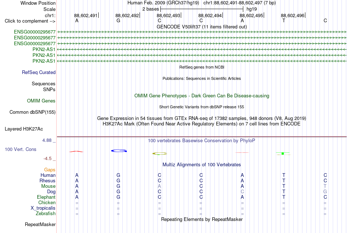Click the 4.88 PhyloP upper scale value
Viewport: 347px width, 233px height.
point(47,140)
